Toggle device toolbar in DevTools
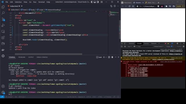 point(125,44)
